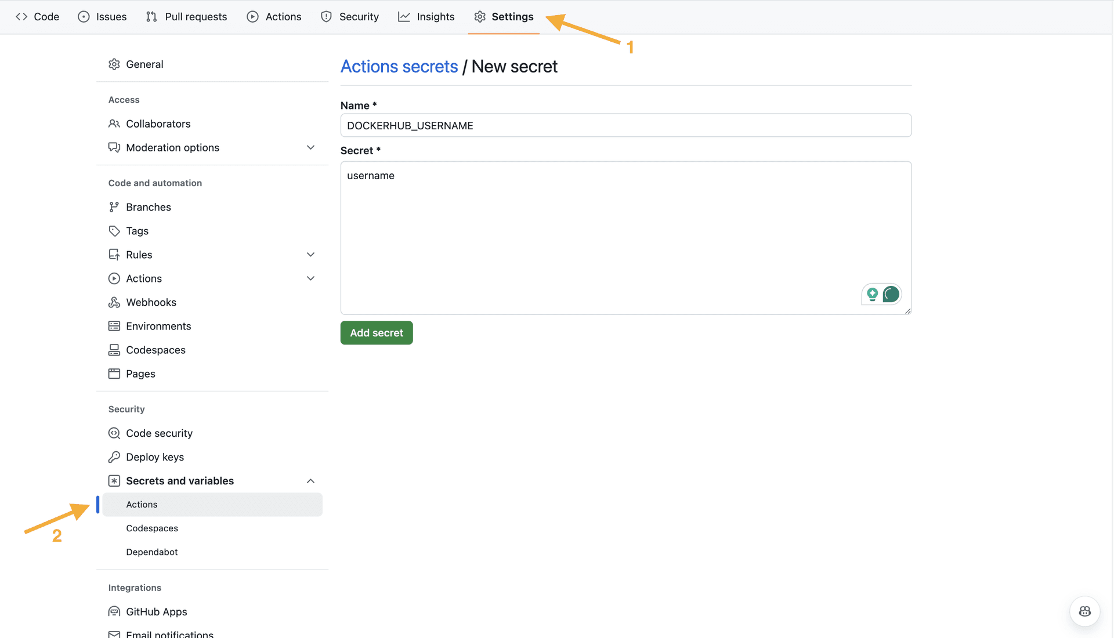This screenshot has height=638, width=1114.
Task: Open the Issues tab
Action: click(102, 17)
